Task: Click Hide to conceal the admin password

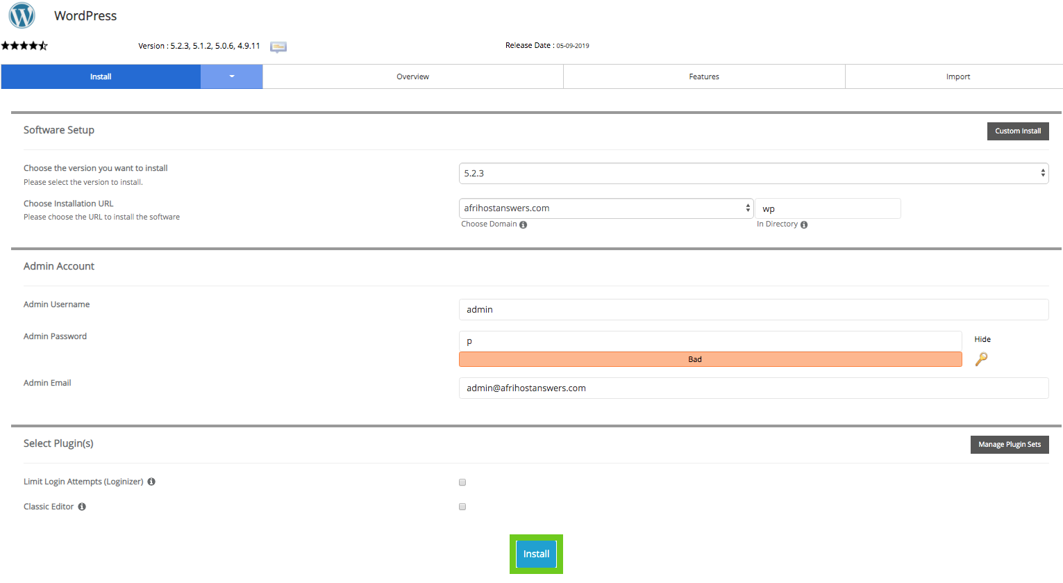Action: (982, 339)
